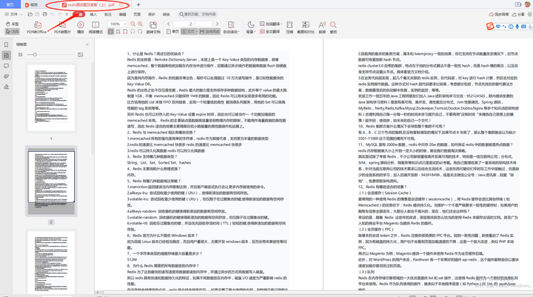The height and width of the screenshot is (297, 533).
Task: Click 同步异常 sync status
Action: point(499,14)
